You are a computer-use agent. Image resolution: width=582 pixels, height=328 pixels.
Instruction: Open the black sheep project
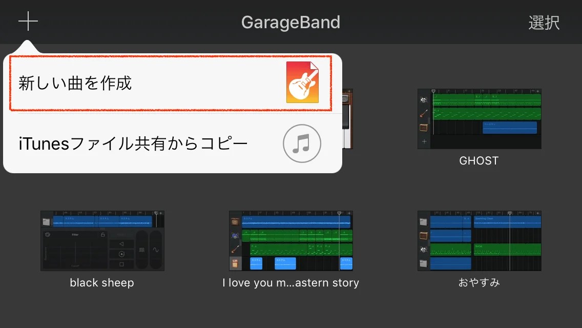[101, 241]
